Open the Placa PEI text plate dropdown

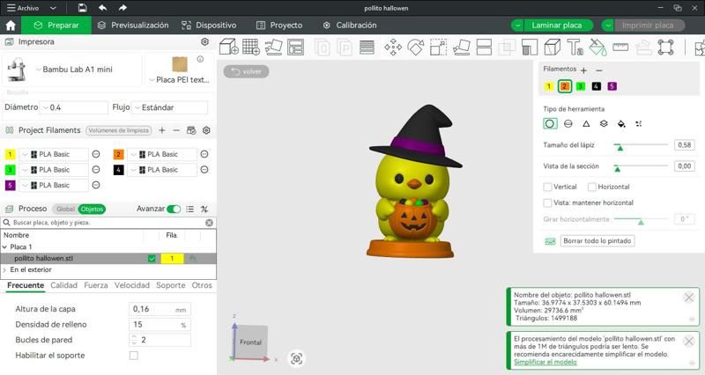tap(180, 79)
